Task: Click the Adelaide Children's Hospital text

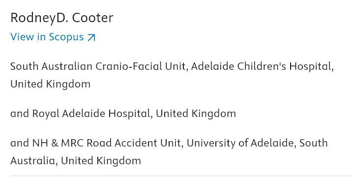Action: (262, 66)
